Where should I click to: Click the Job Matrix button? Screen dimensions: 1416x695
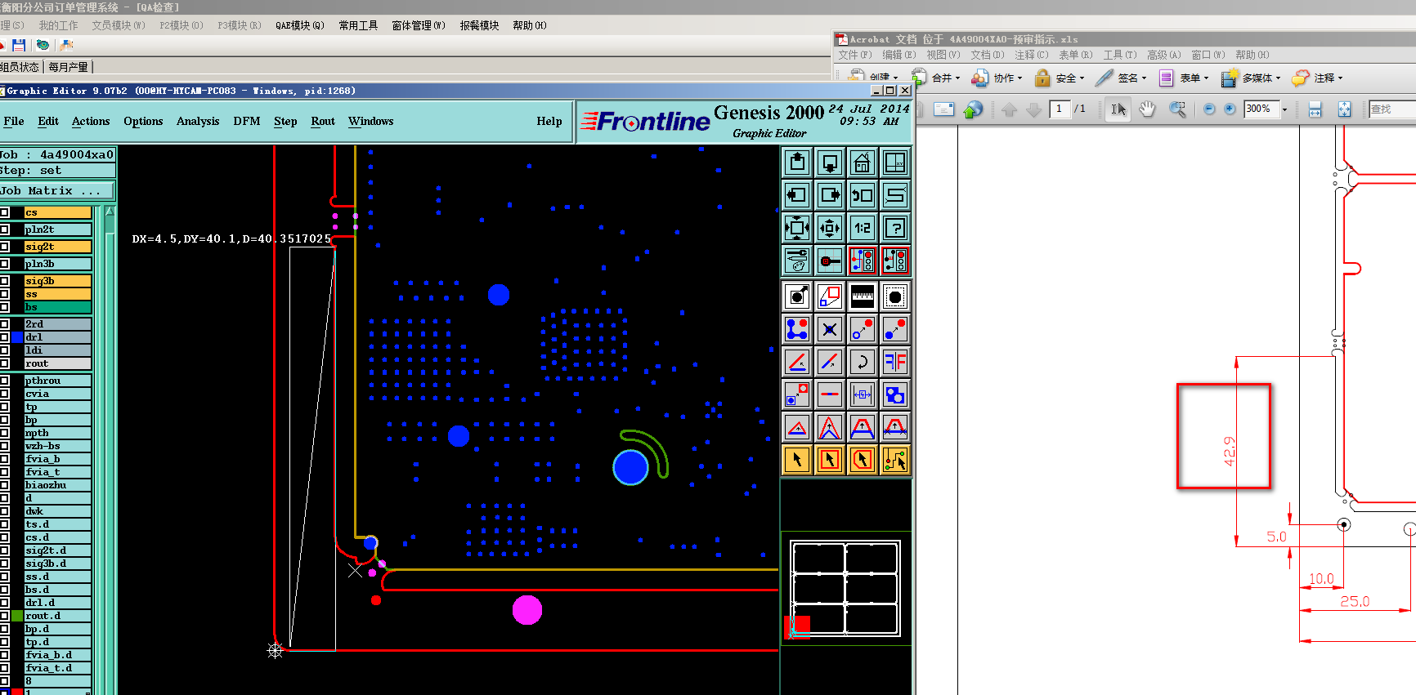tap(57, 190)
